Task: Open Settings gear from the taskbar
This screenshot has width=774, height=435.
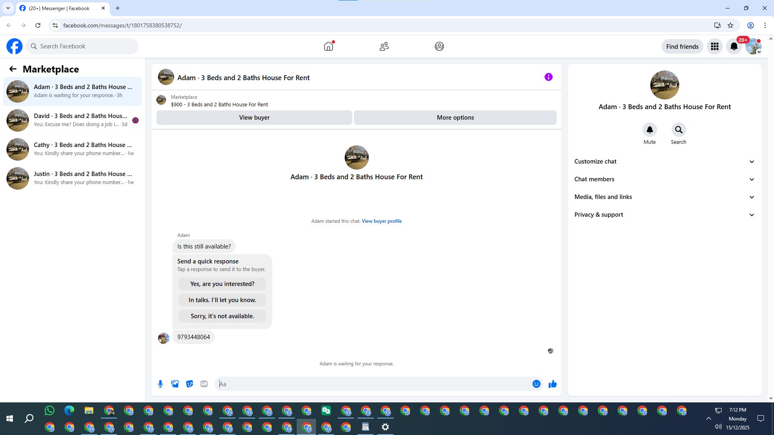Action: 385,427
